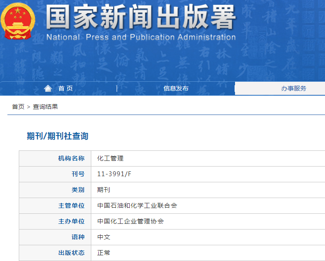This screenshot has height=261, width=325.
Task: Click the 主管单位 row label
Action: [x=71, y=205]
